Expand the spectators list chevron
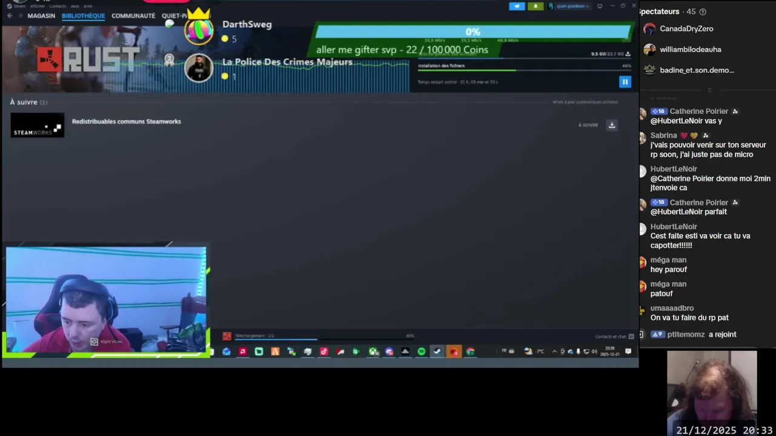 (709, 90)
